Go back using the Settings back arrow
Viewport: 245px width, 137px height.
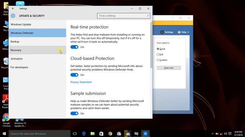tap(13, 9)
